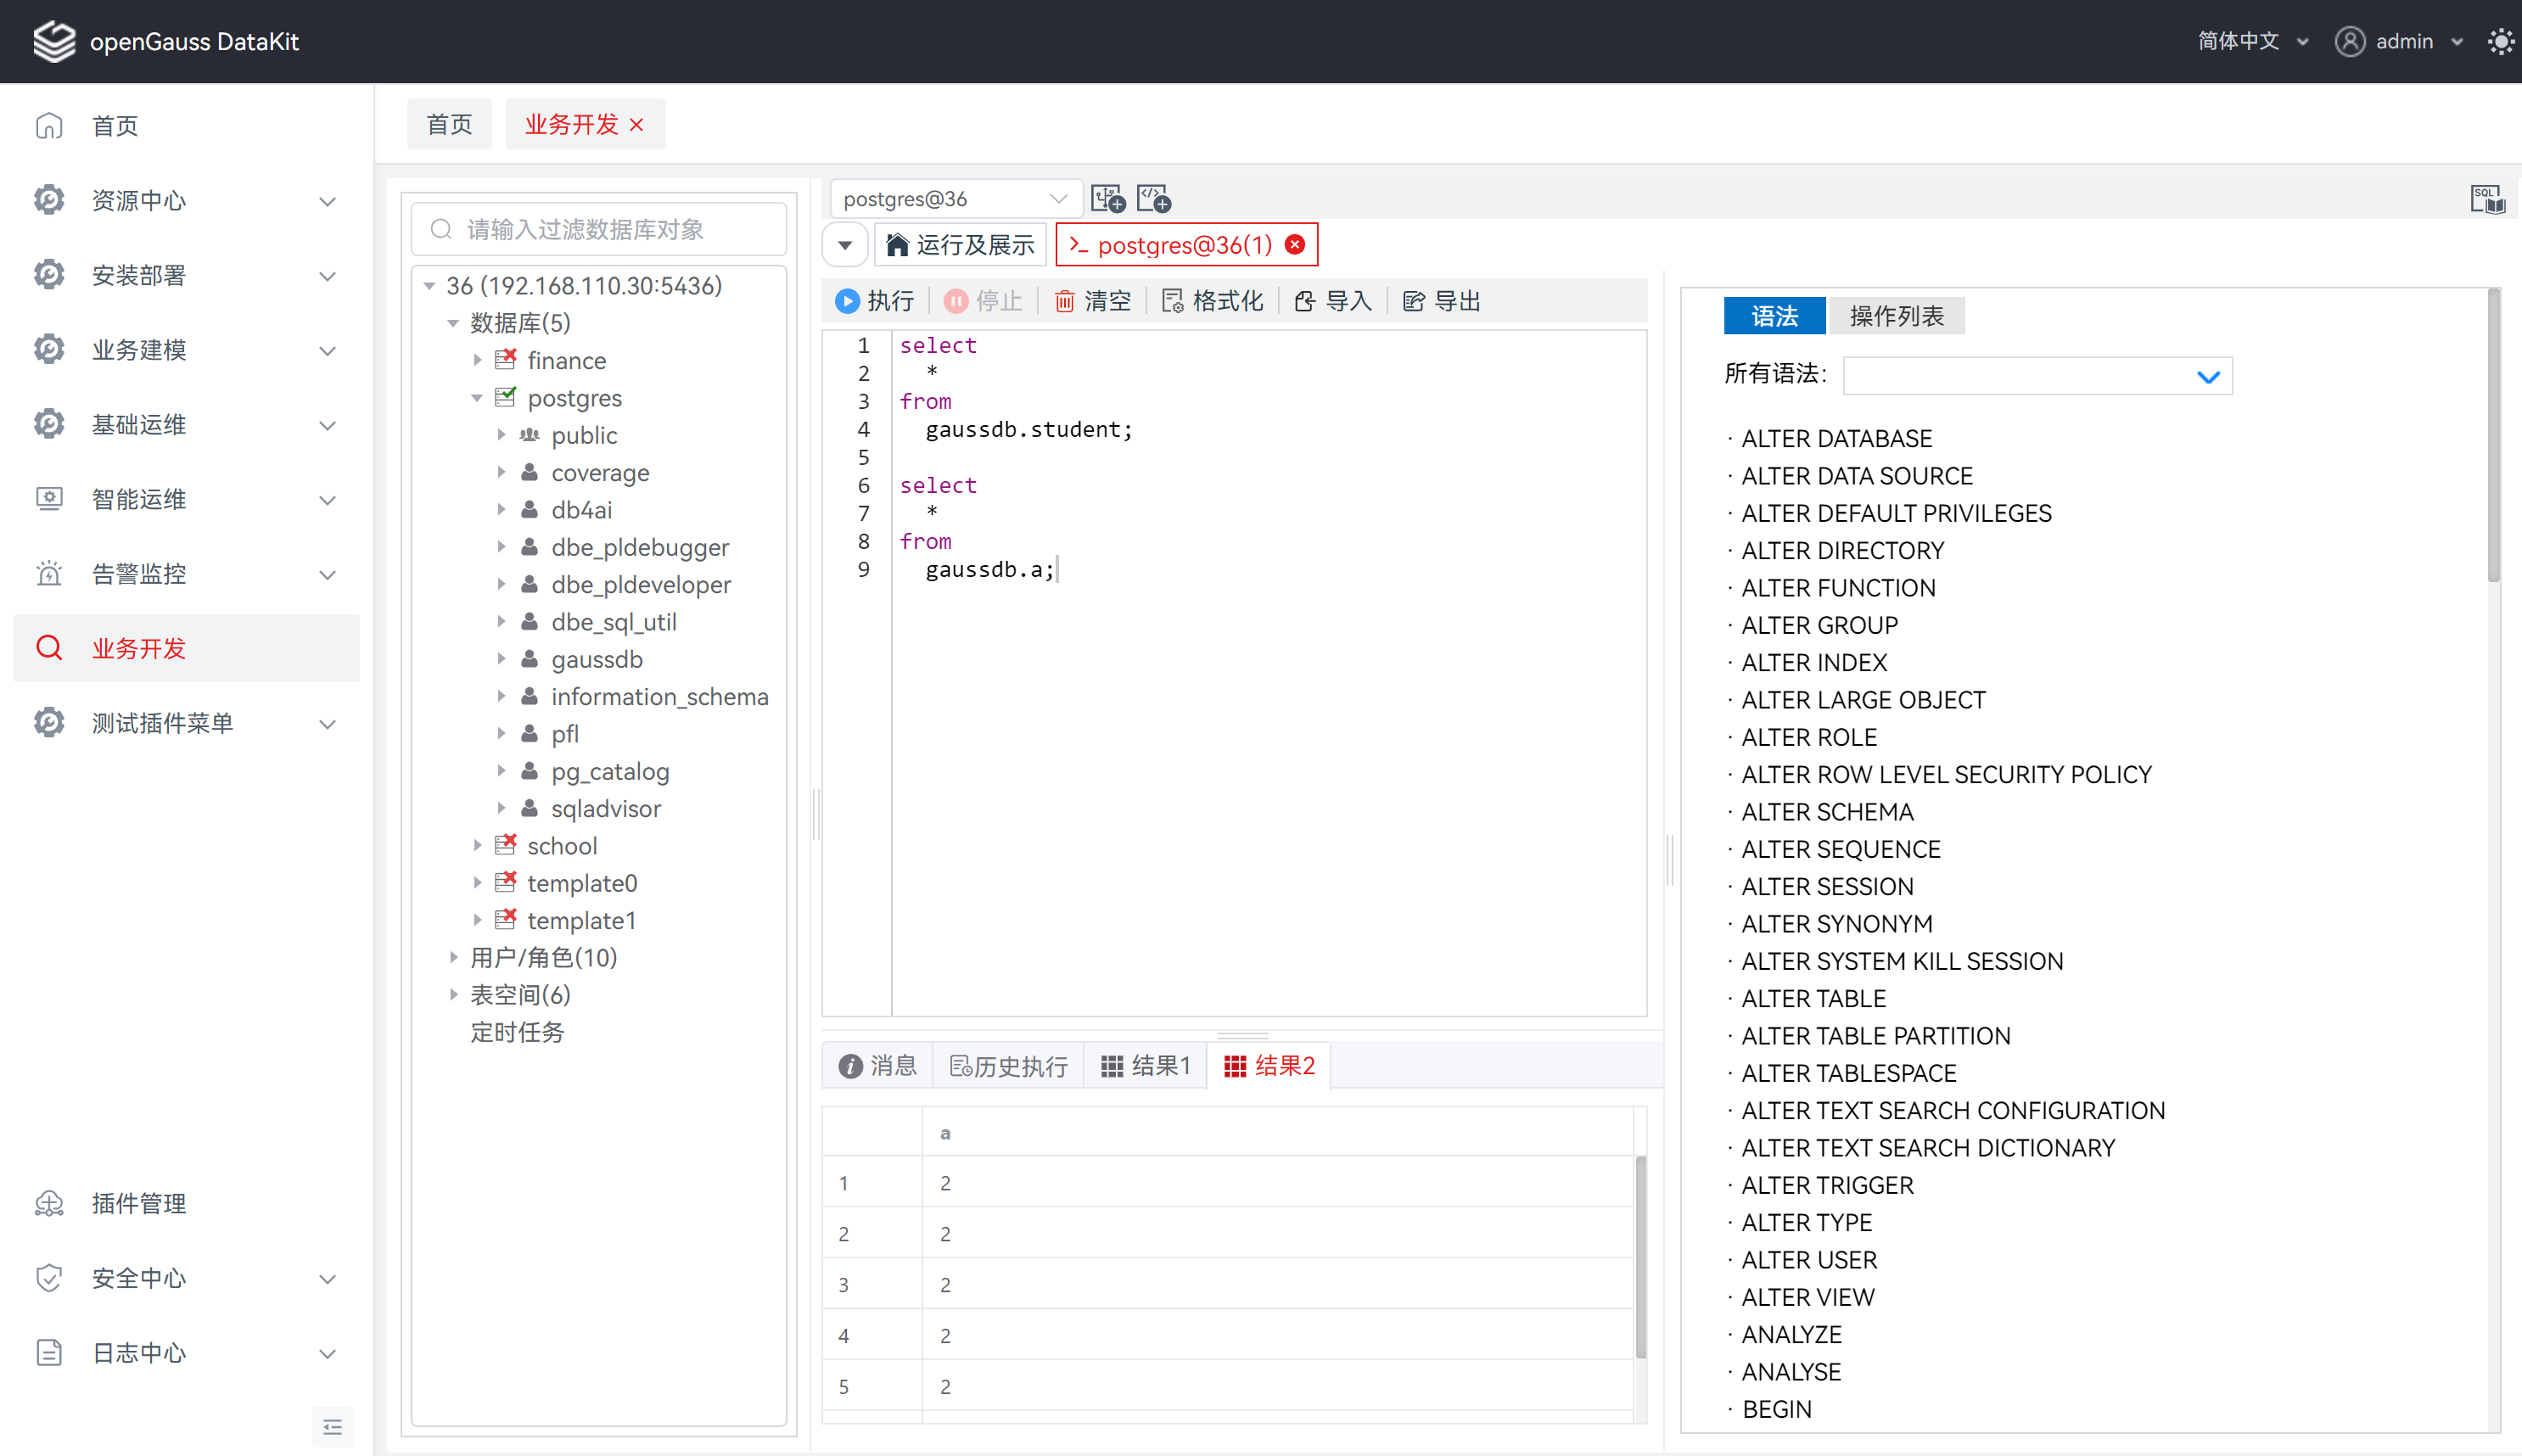Viewport: 2522px width, 1456px height.
Task: Switch to the 结果1 tab
Action: coord(1146,1066)
